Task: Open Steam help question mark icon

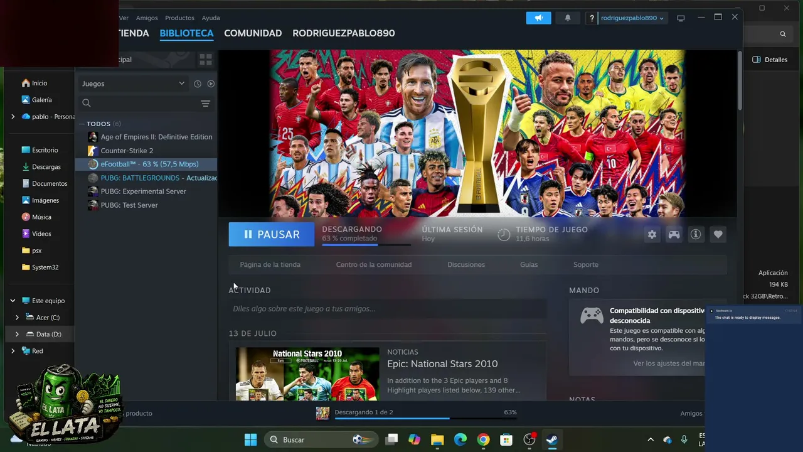Action: point(592,18)
